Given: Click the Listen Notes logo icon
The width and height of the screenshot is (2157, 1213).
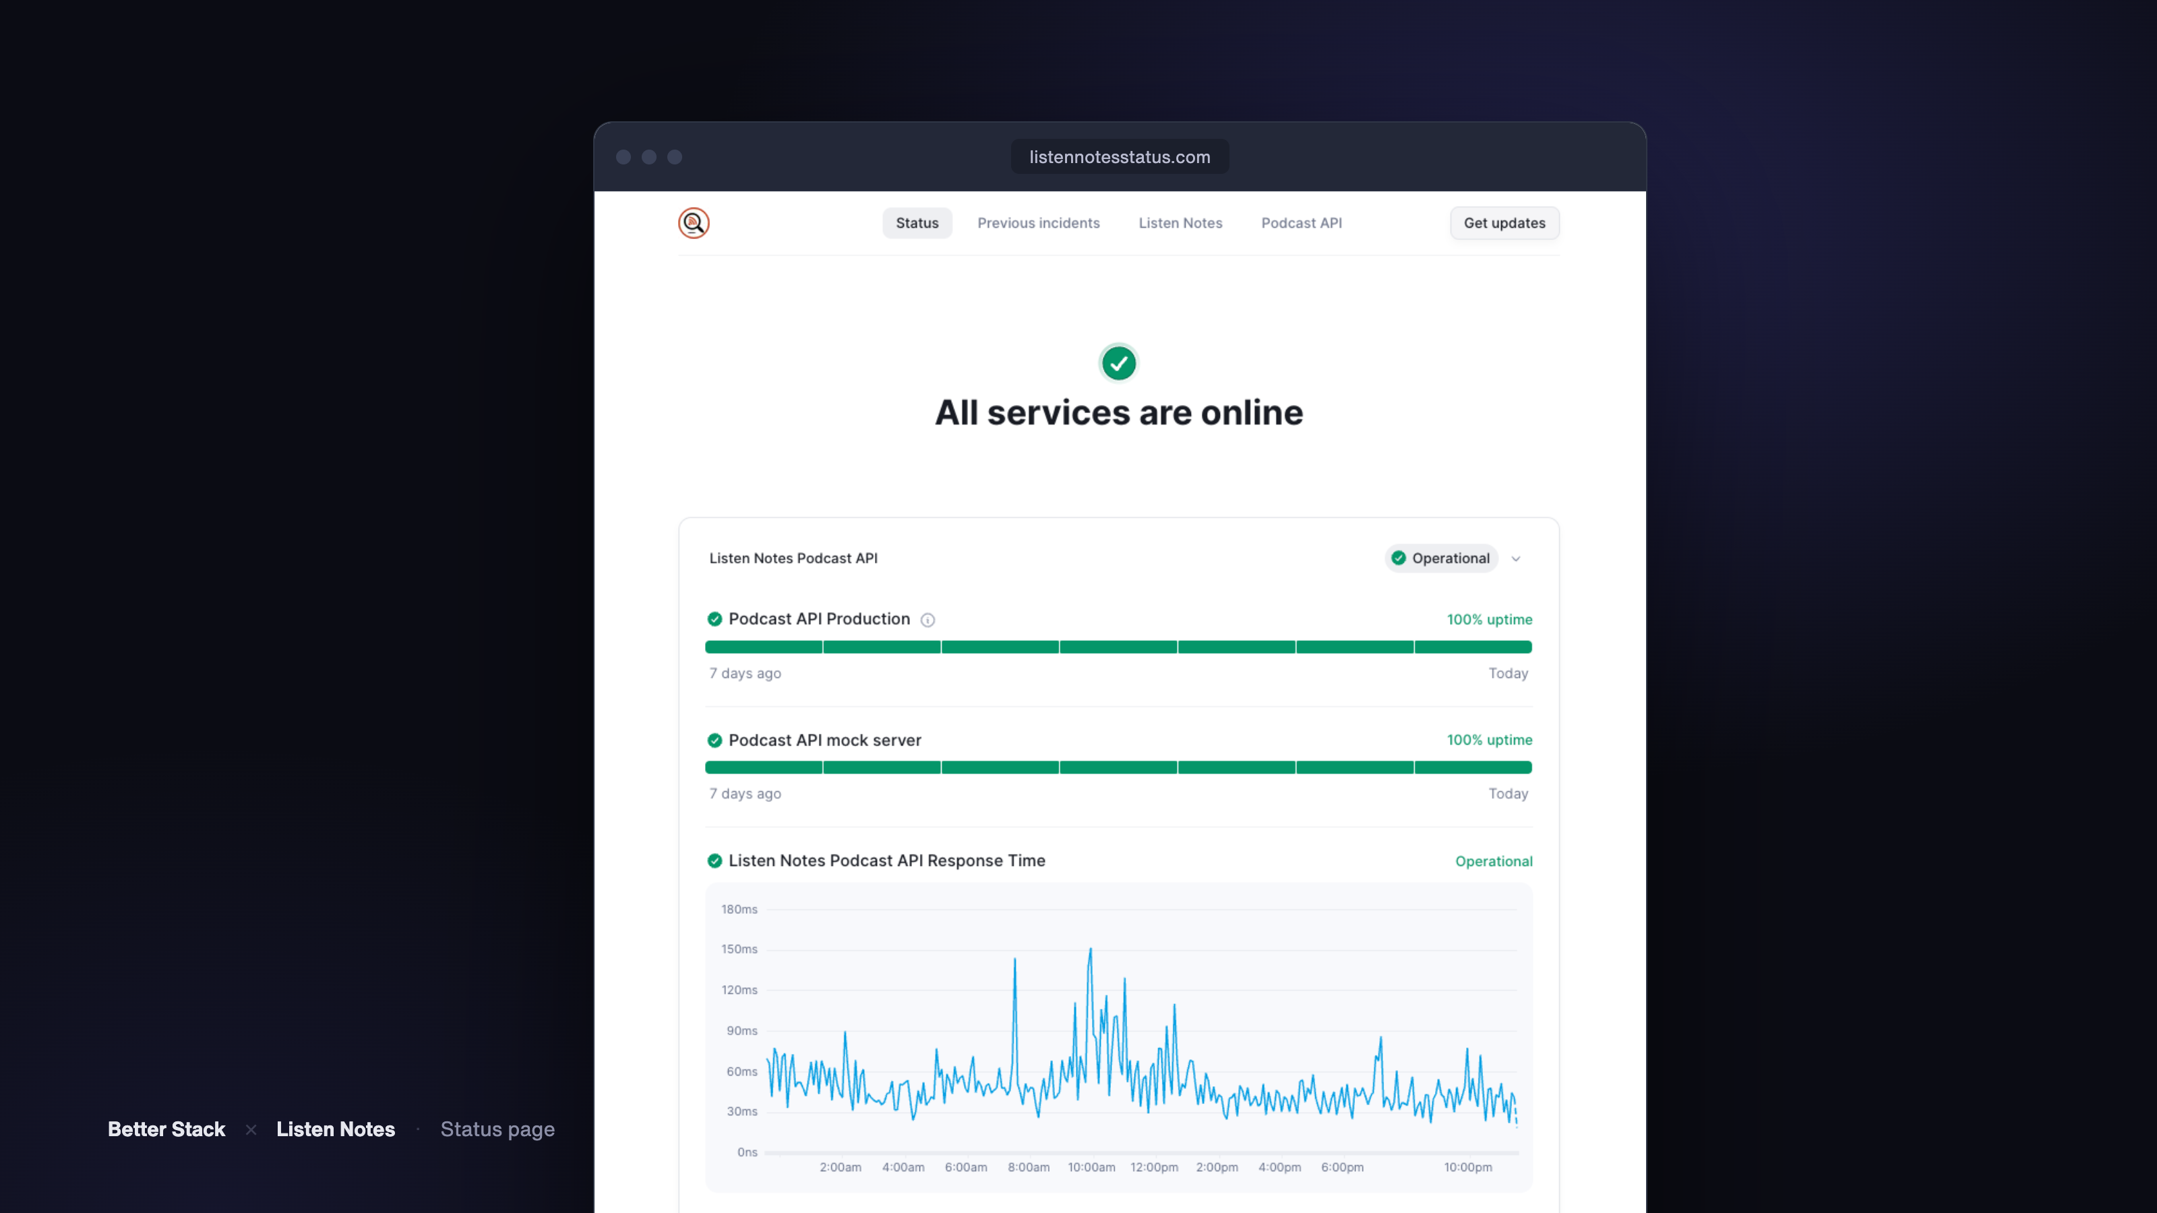Looking at the screenshot, I should click(694, 222).
